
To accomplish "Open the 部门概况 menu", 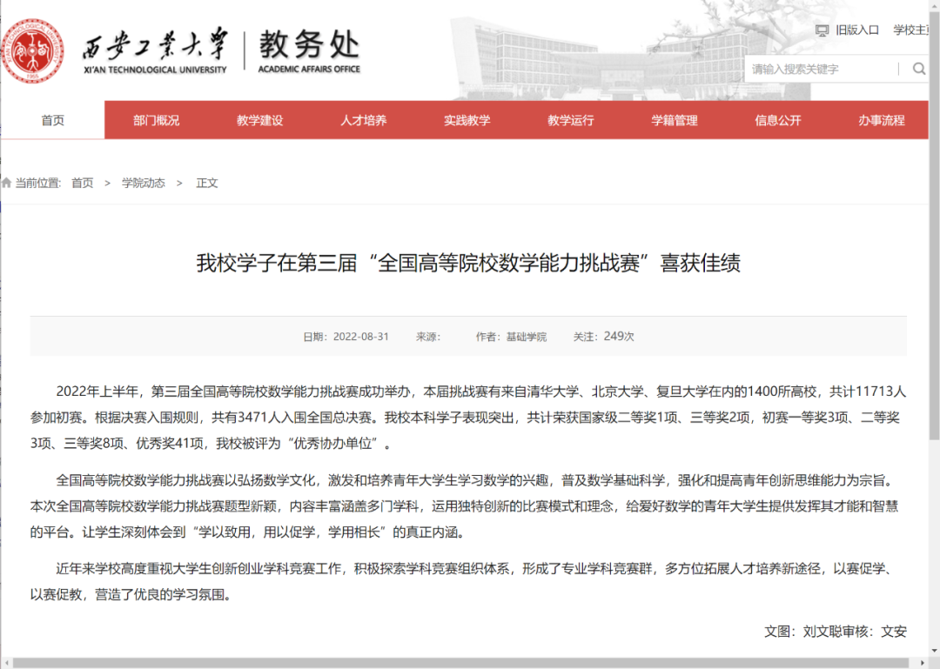I will (x=157, y=121).
